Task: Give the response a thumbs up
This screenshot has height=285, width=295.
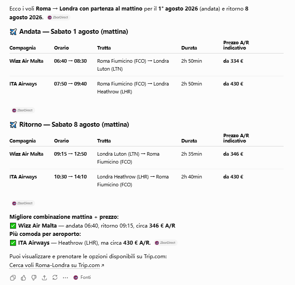Action: [23, 278]
